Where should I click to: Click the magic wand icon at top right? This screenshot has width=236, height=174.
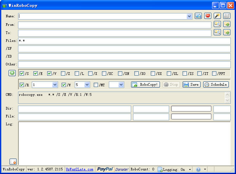217,16
